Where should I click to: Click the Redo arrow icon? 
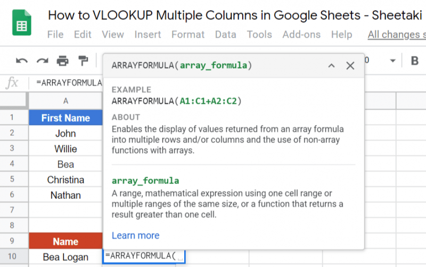coord(42,61)
